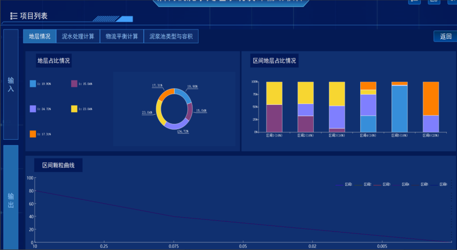Click the blue 19.90% legend square
This screenshot has width=457, height=250.
coord(33,84)
